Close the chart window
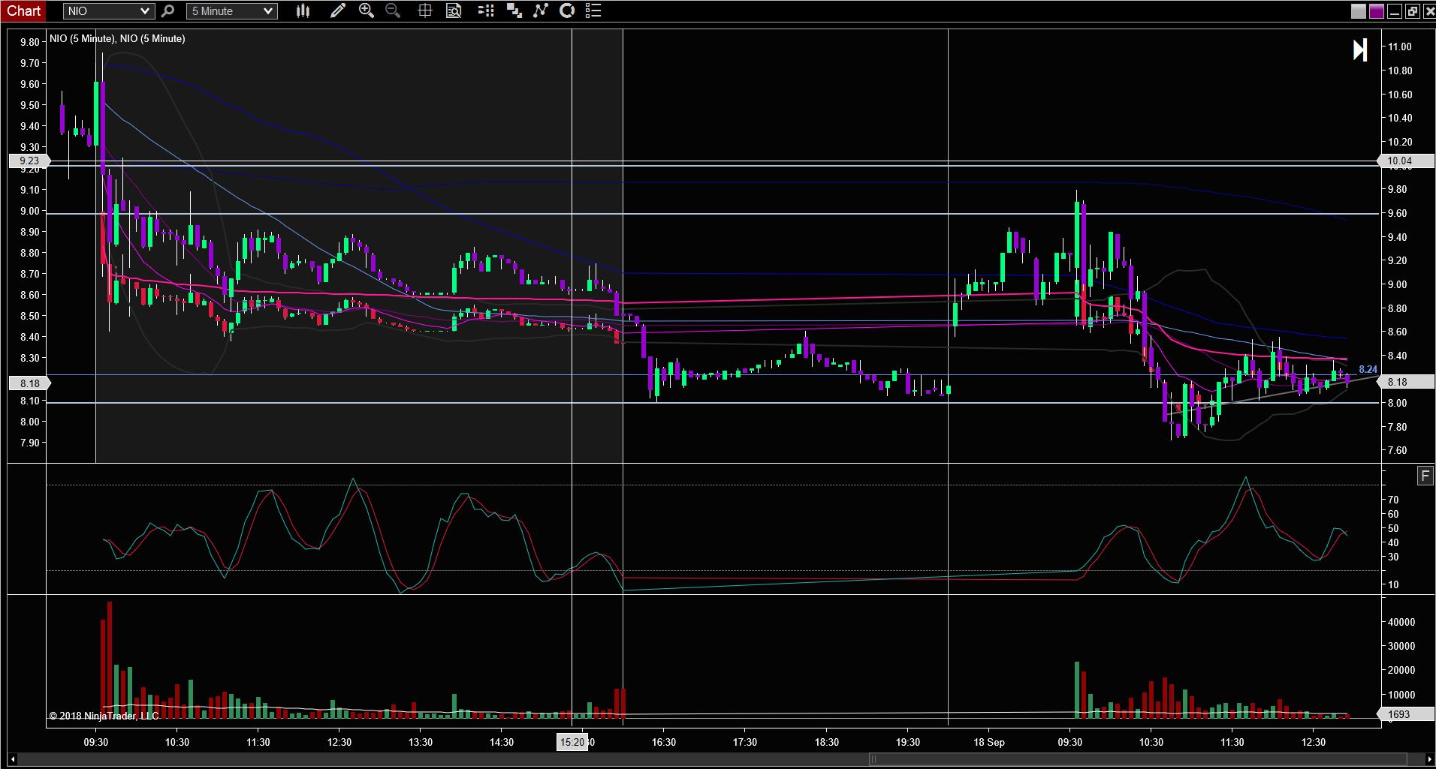 [1428, 11]
